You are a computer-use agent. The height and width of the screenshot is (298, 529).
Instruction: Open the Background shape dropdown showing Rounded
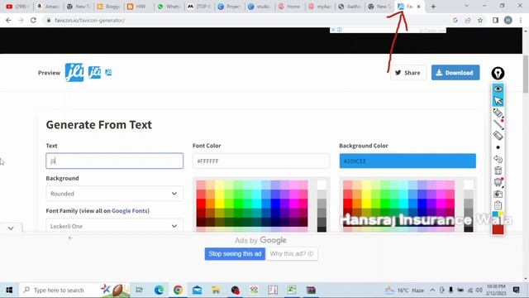tap(115, 194)
